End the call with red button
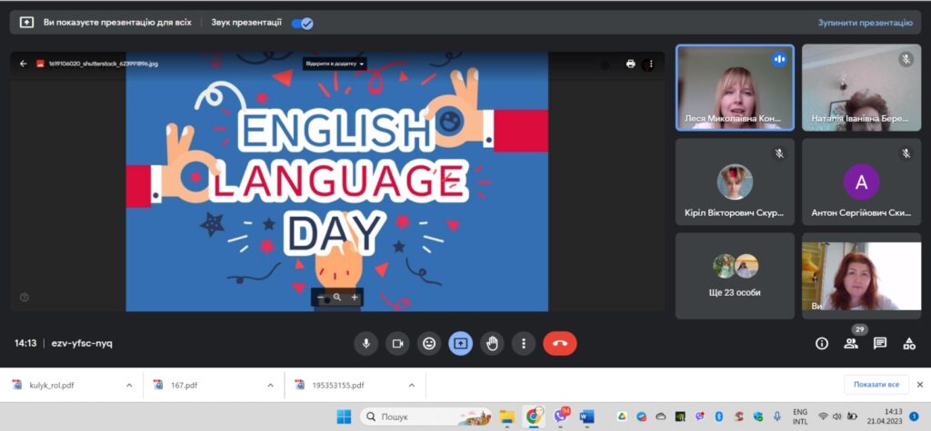 tap(559, 343)
